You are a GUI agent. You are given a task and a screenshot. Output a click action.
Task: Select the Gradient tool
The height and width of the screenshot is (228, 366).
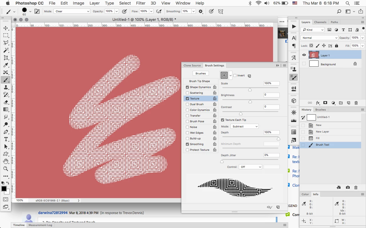[6, 109]
